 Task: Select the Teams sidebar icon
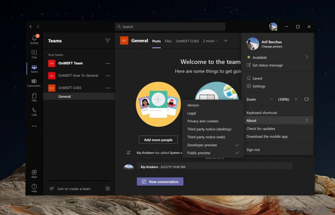tap(34, 69)
